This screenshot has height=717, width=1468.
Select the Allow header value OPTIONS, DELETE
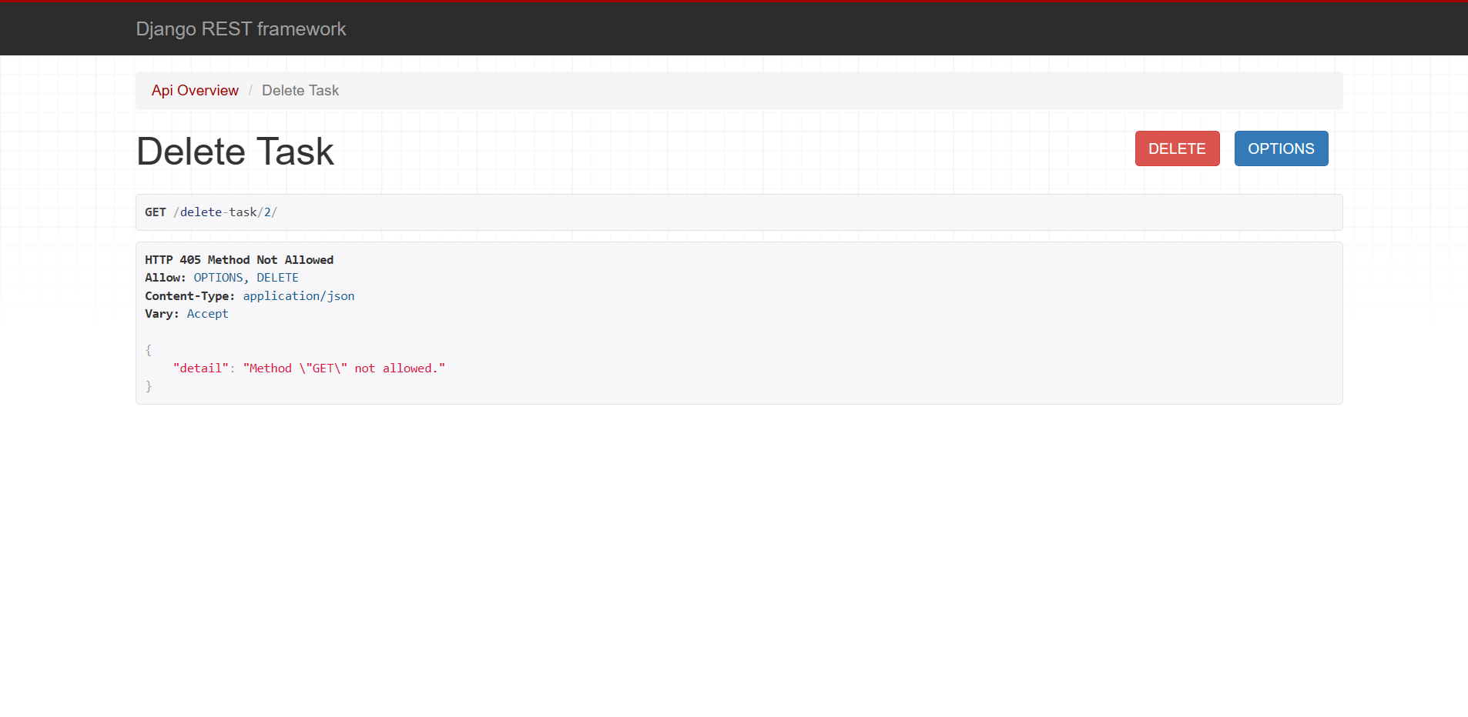(246, 277)
